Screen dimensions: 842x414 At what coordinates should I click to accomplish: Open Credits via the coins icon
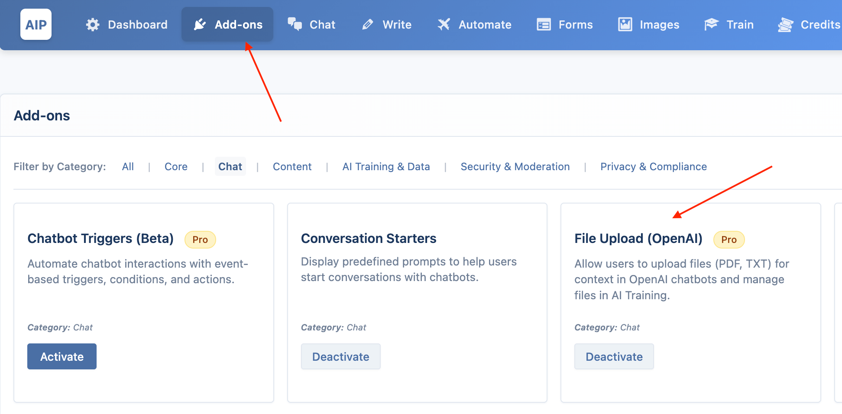pos(785,25)
